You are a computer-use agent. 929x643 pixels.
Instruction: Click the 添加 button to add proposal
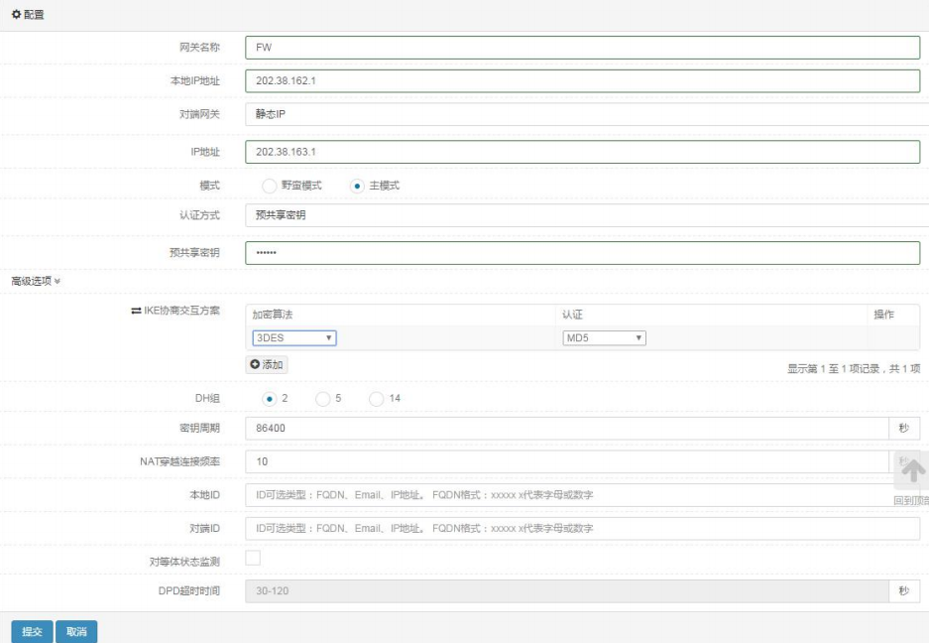[267, 364]
